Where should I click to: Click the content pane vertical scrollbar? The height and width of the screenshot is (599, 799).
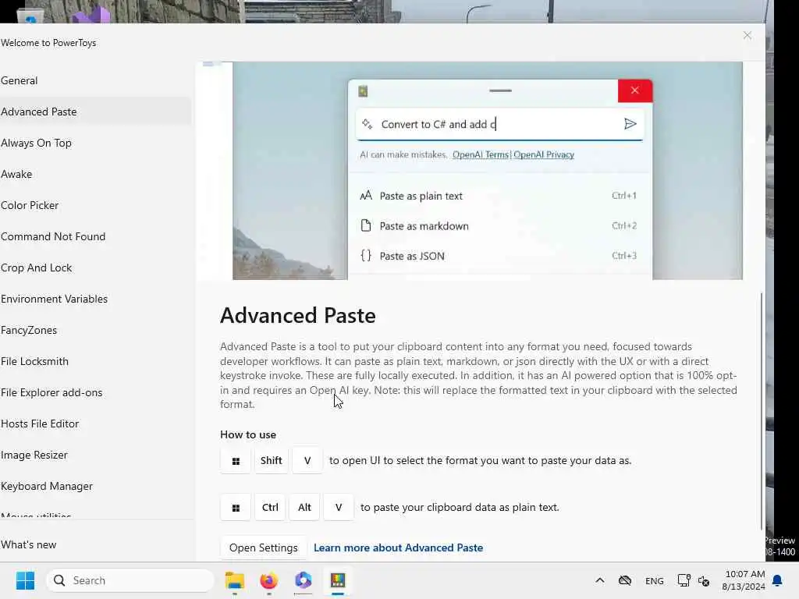[x=762, y=412]
